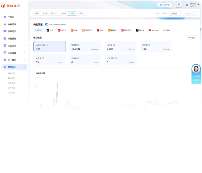Viewport: 202px width, 173px height.
Task: Open the 工作台 home icon in sidebar
Action: tap(5, 17)
